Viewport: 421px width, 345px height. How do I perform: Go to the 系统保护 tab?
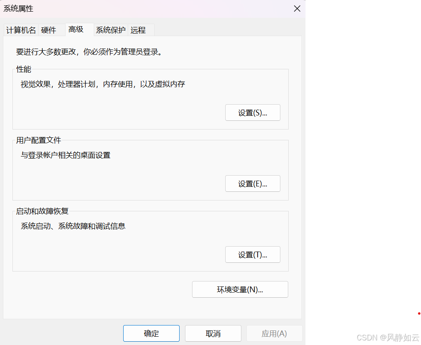point(110,30)
